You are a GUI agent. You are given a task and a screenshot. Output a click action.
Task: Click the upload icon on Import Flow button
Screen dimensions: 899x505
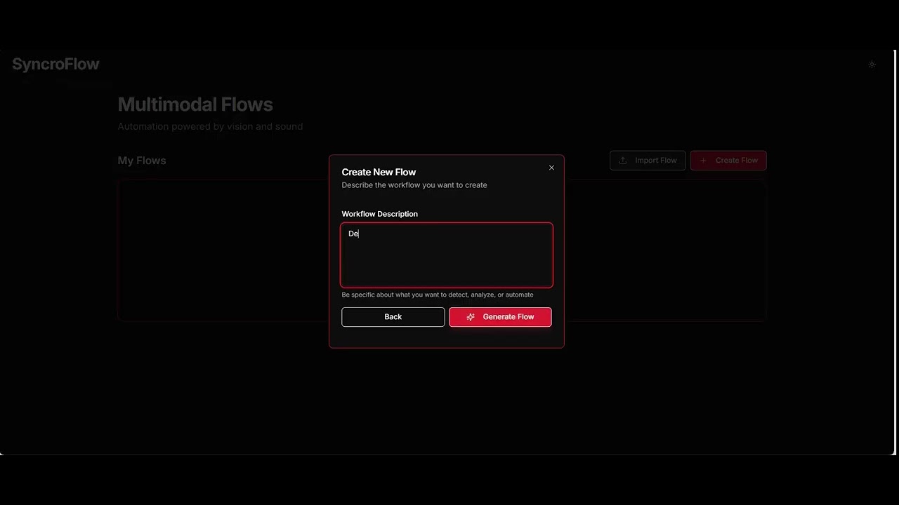623,160
